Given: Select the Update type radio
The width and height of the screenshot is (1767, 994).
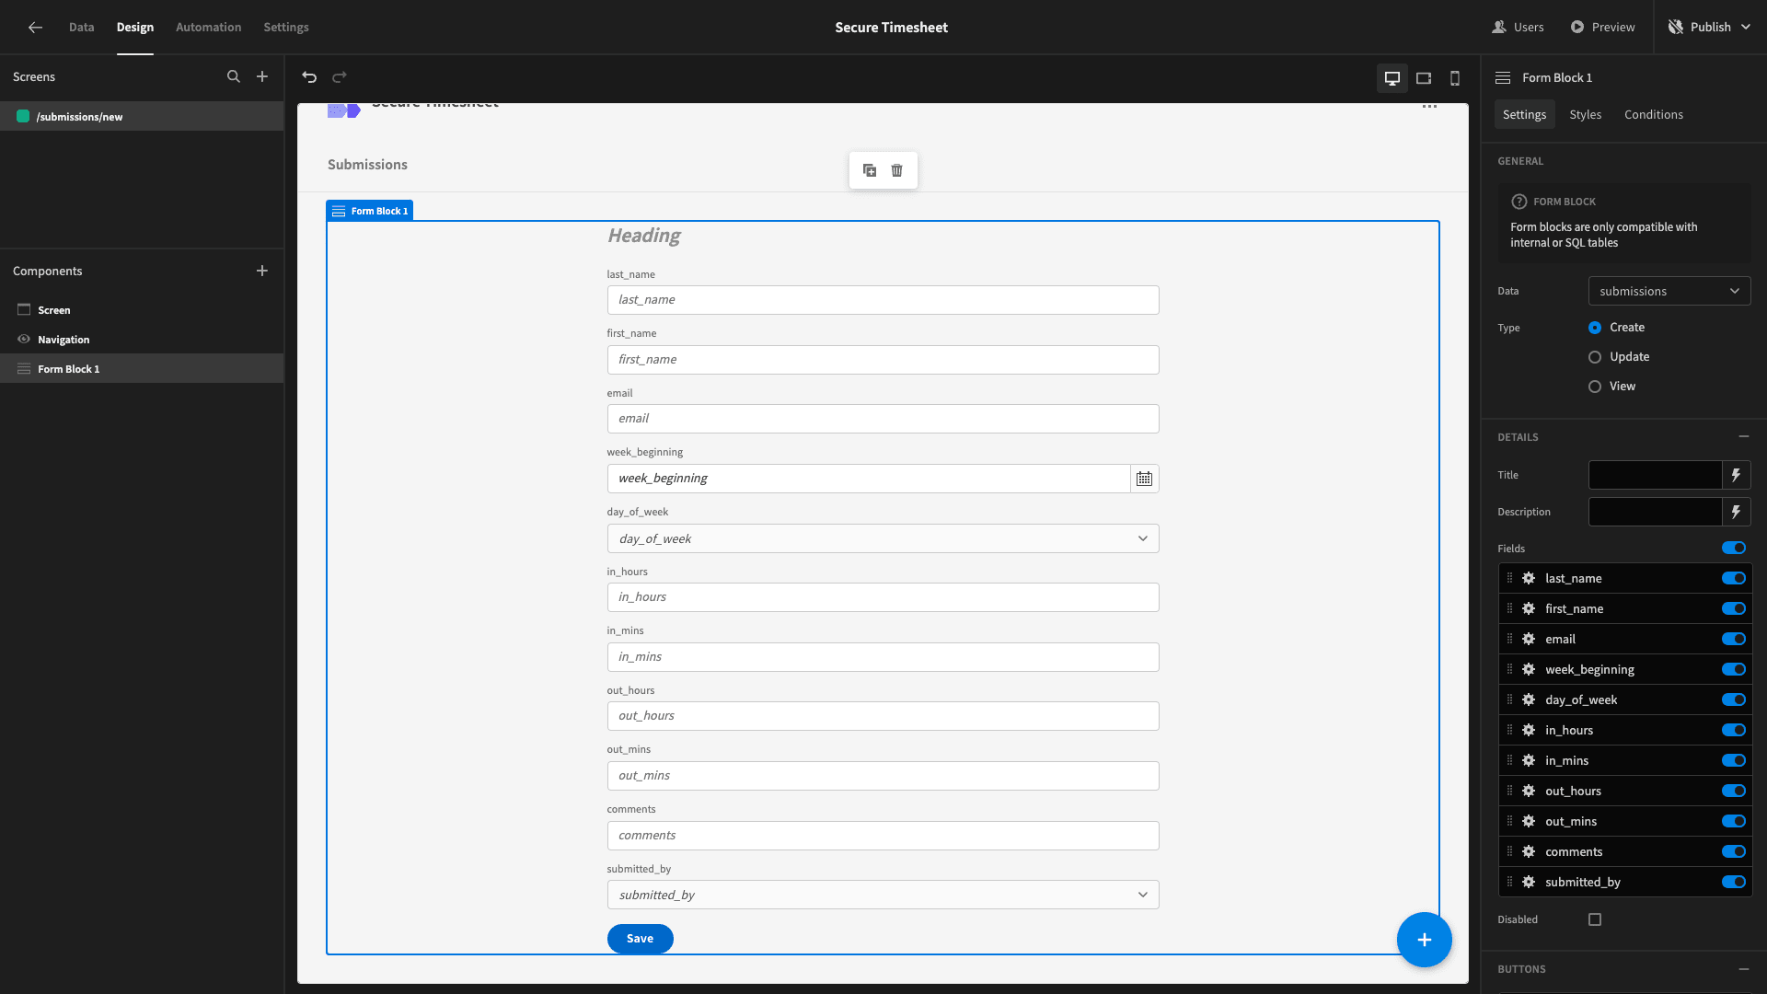Looking at the screenshot, I should coord(1595,357).
